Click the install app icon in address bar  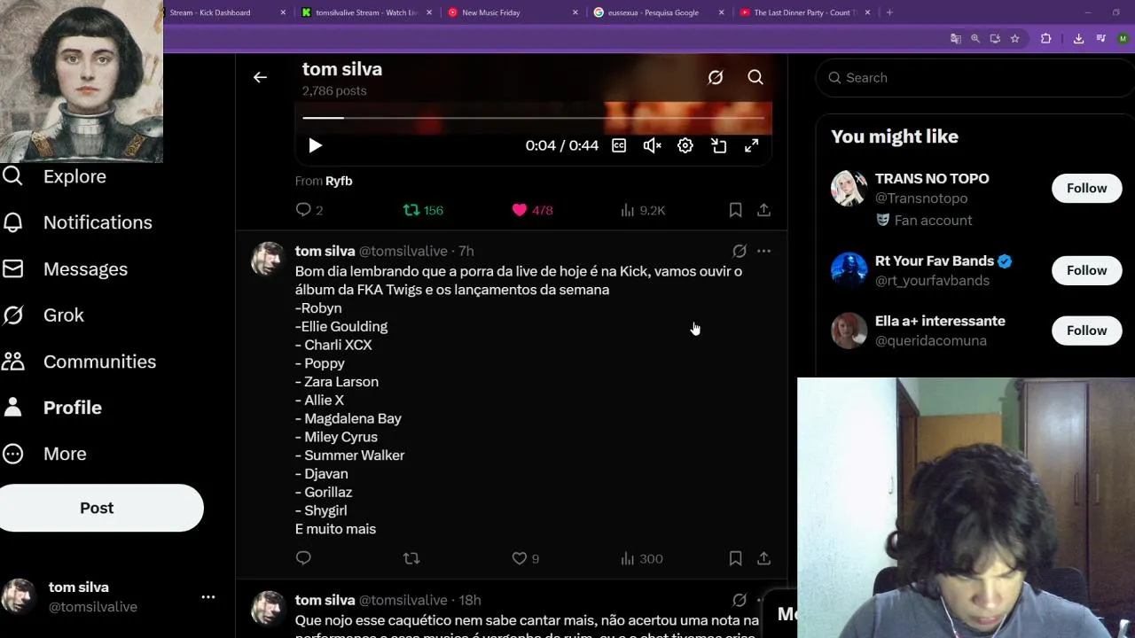coord(995,38)
